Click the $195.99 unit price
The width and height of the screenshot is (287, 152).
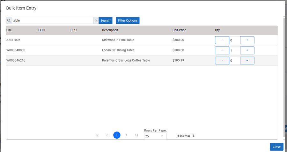click(178, 60)
